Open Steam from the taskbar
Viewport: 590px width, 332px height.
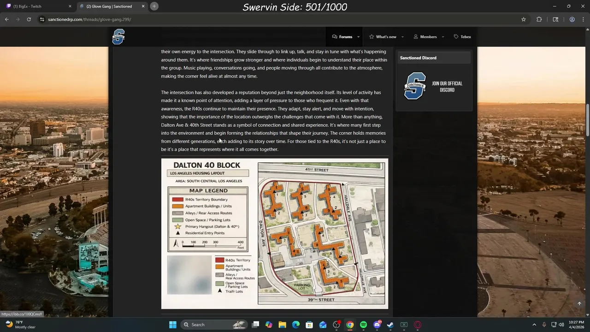coord(390,325)
